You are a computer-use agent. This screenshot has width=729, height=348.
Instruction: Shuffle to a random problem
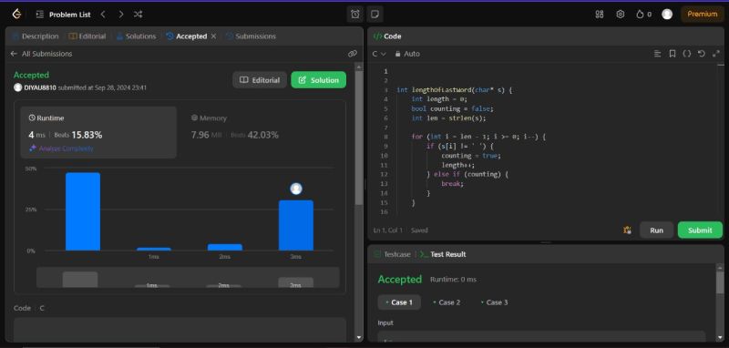click(138, 15)
